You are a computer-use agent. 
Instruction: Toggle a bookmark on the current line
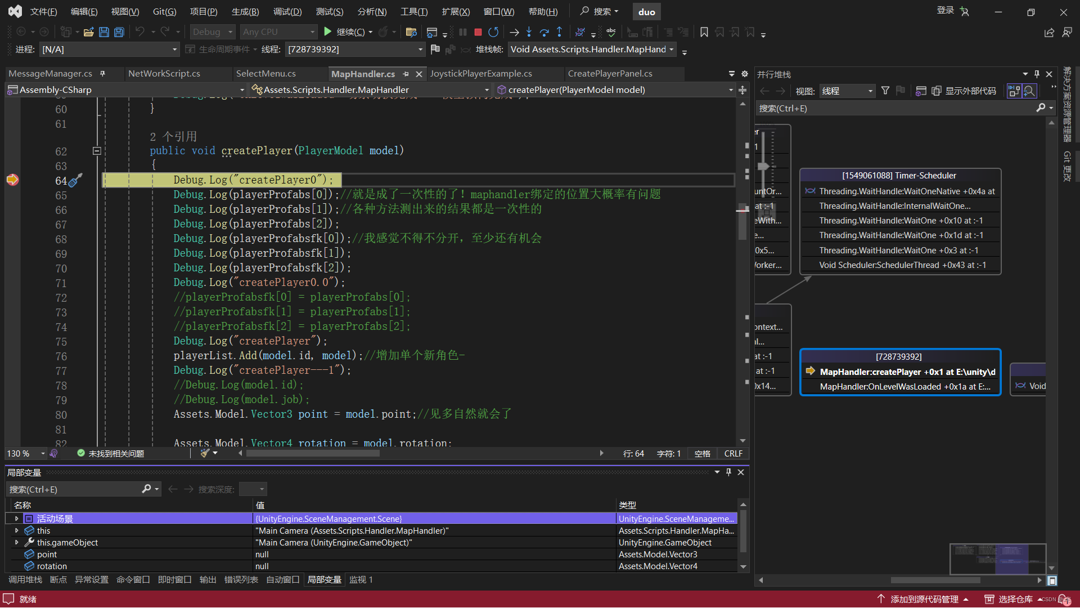(x=704, y=32)
